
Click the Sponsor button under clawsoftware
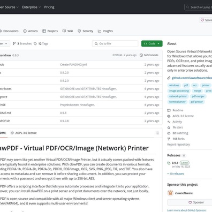tap(190, 202)
